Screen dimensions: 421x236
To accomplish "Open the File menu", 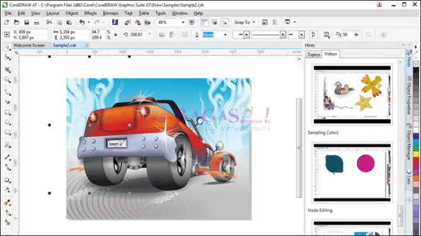I will (x=8, y=13).
